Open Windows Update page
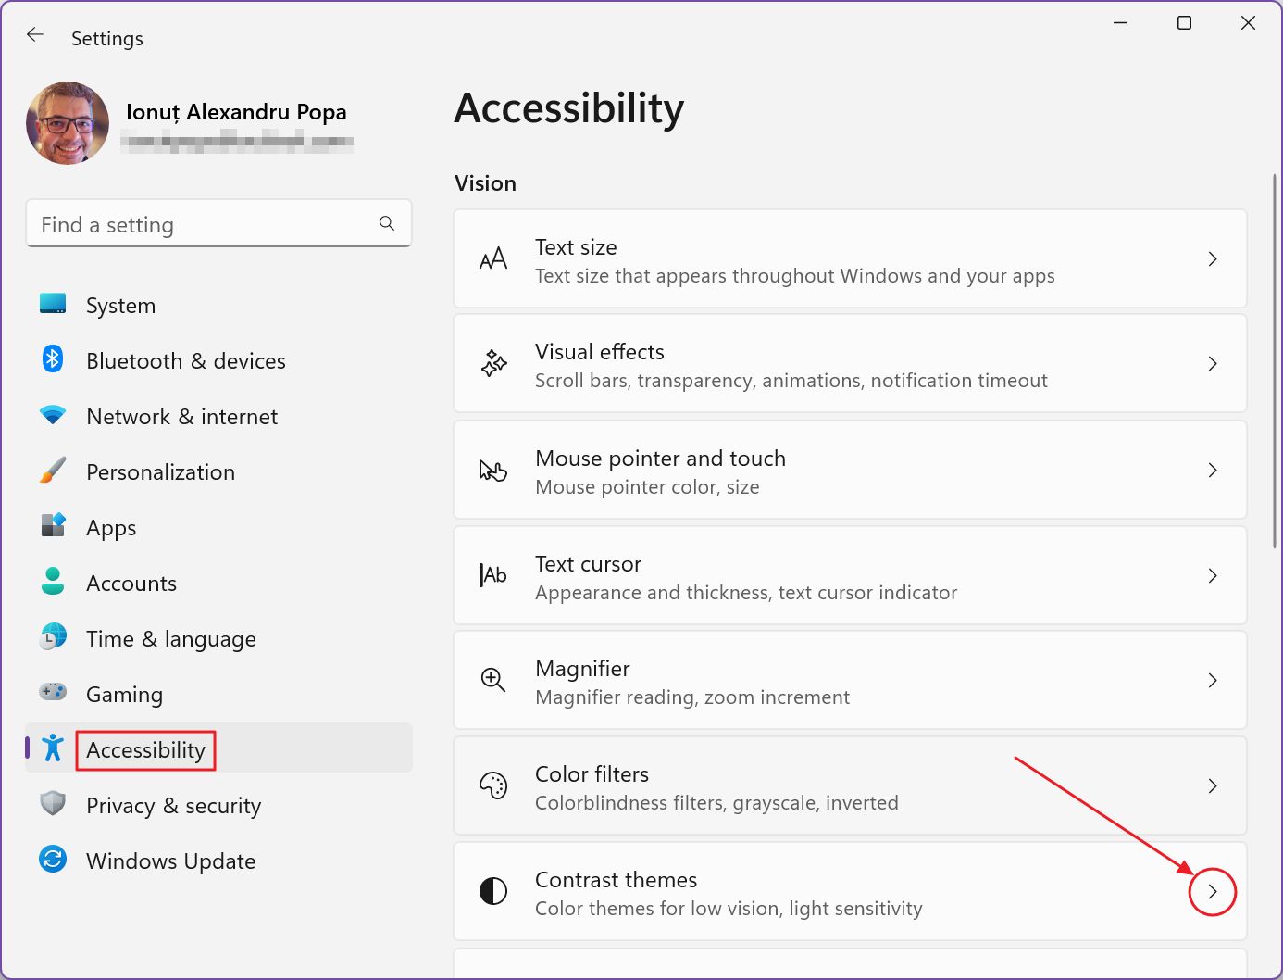1283x980 pixels. point(219,861)
